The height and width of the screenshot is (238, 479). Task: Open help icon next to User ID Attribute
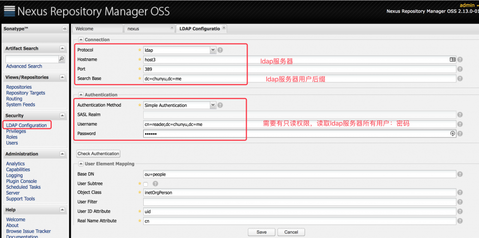[x=460, y=211]
